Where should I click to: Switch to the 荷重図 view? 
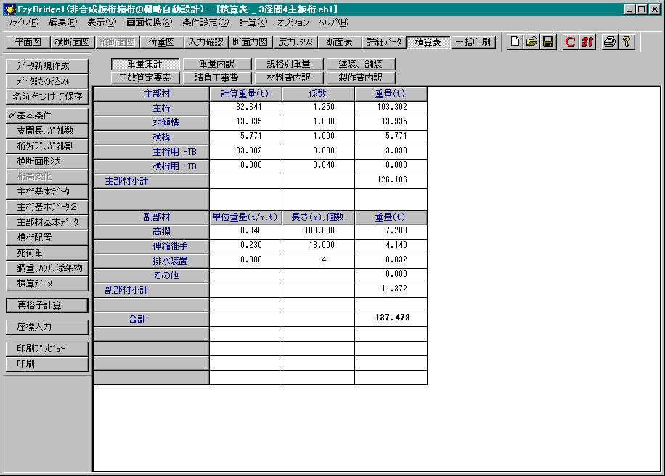[162, 42]
